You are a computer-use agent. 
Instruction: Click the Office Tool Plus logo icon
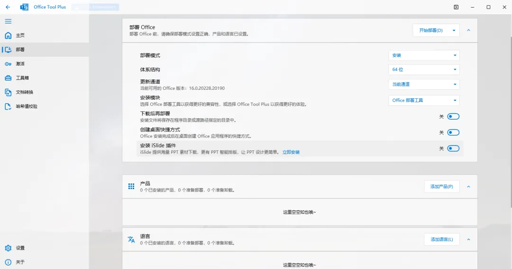[x=24, y=7]
